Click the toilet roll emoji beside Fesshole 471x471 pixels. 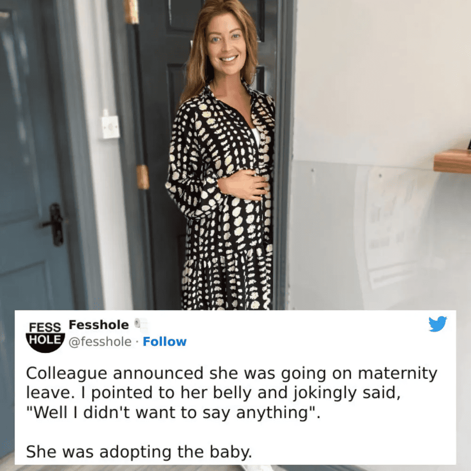point(140,325)
